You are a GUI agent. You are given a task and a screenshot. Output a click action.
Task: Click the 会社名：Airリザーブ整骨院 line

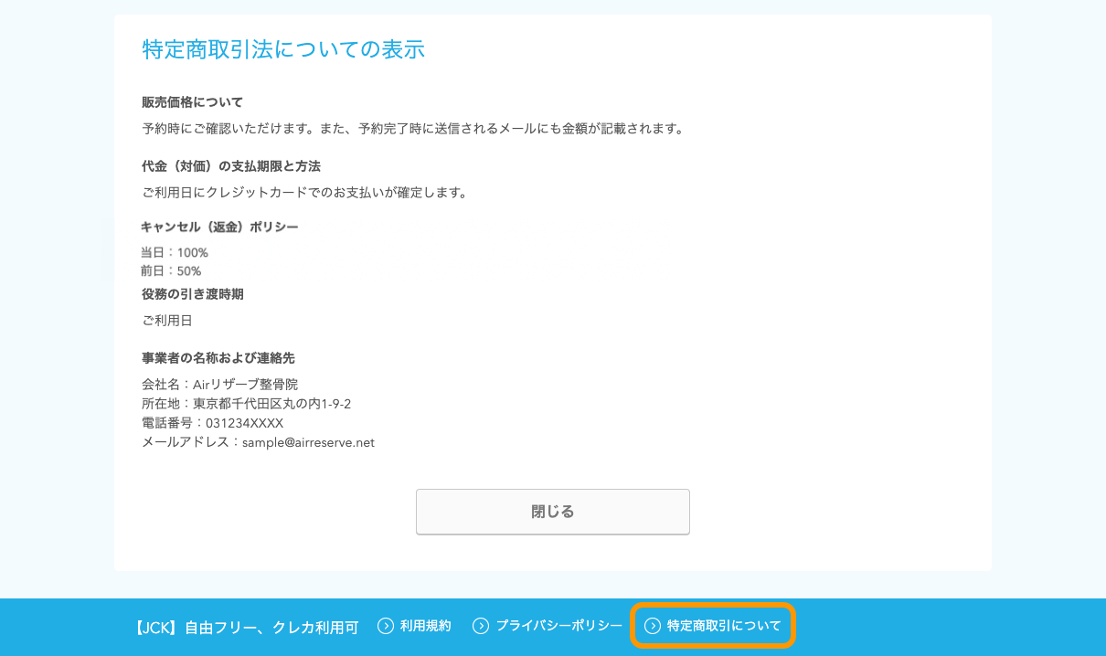219,385
